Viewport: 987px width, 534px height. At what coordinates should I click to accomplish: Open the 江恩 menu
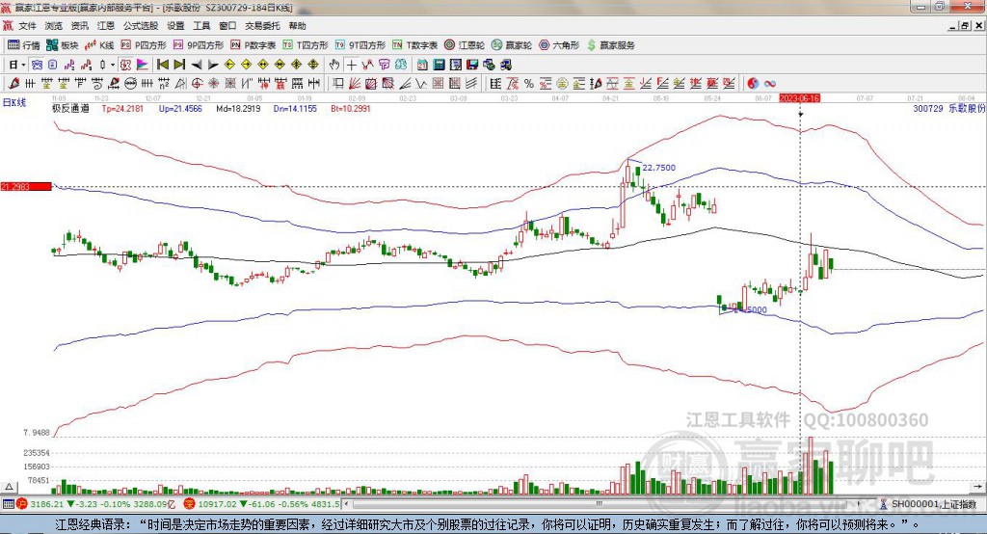pyautogui.click(x=106, y=26)
